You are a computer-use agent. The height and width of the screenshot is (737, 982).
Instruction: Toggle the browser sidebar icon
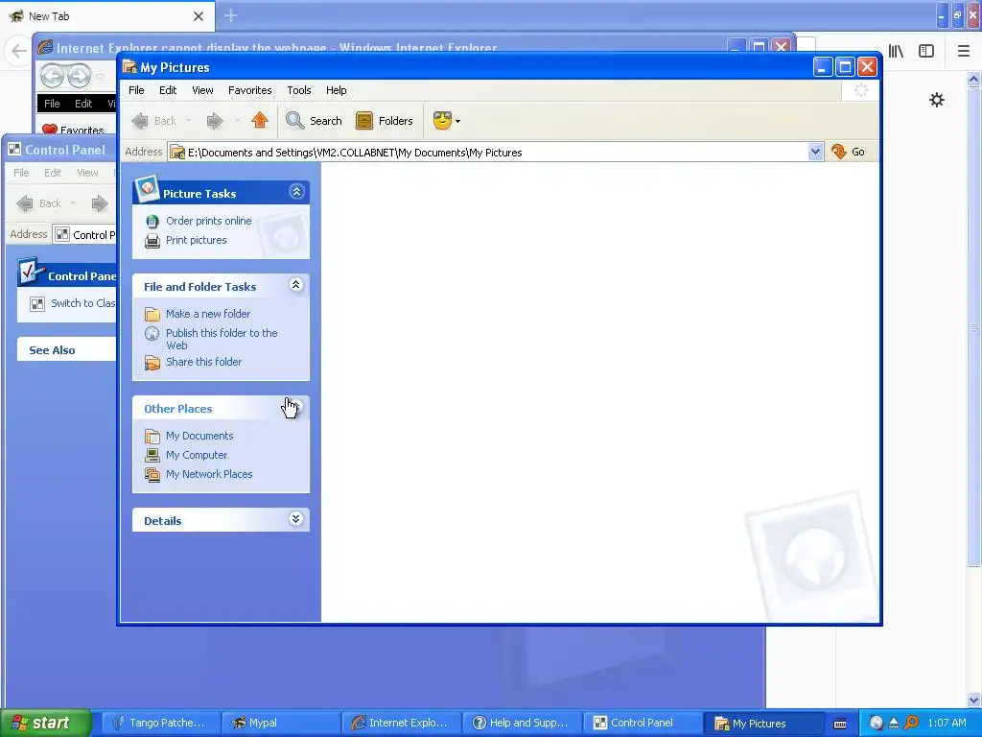[x=926, y=51]
